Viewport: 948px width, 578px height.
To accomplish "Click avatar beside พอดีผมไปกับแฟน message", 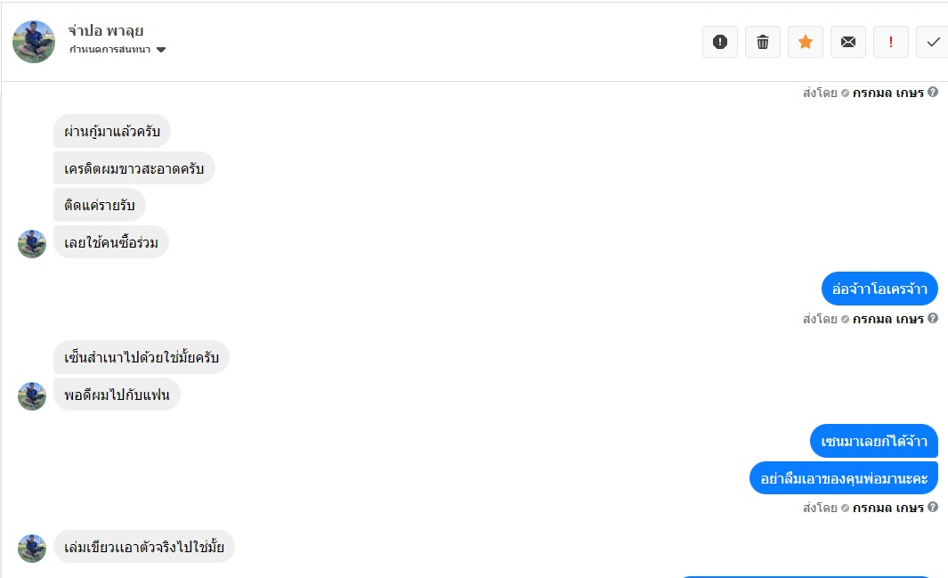I will coord(32,396).
